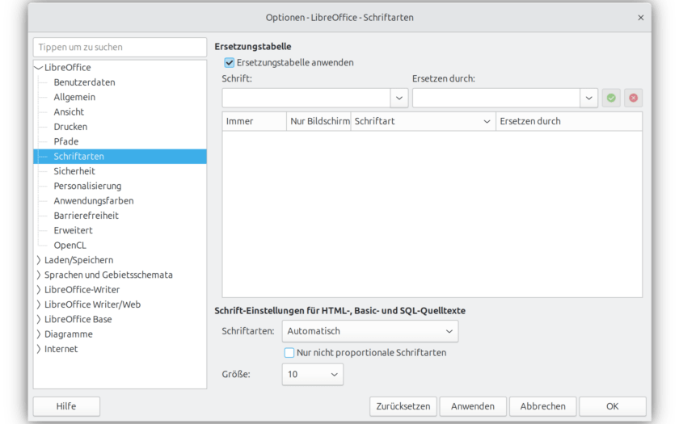The width and height of the screenshot is (679, 424).
Task: Click the Nur Bildschirm column header
Action: tap(318, 122)
